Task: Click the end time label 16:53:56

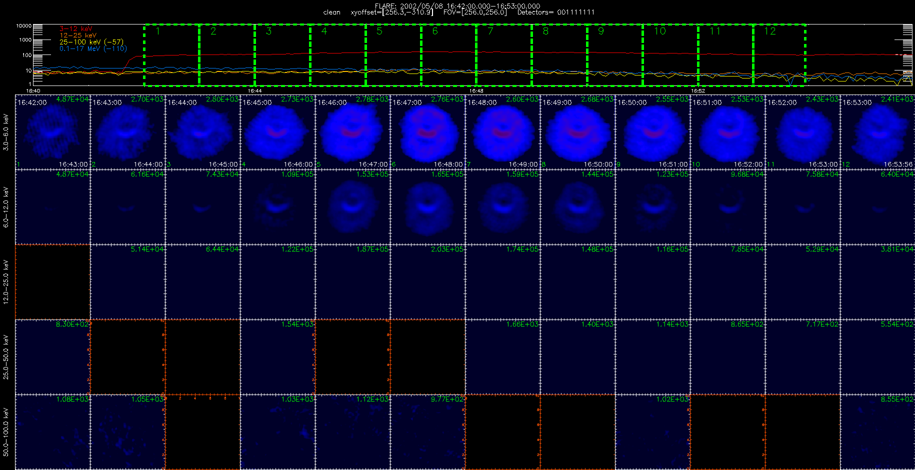Action: (898, 164)
